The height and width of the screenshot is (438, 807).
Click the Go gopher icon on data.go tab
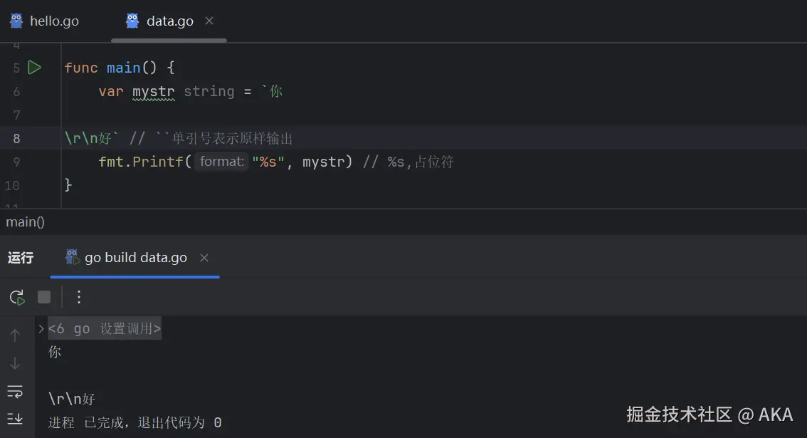pyautogui.click(x=132, y=21)
